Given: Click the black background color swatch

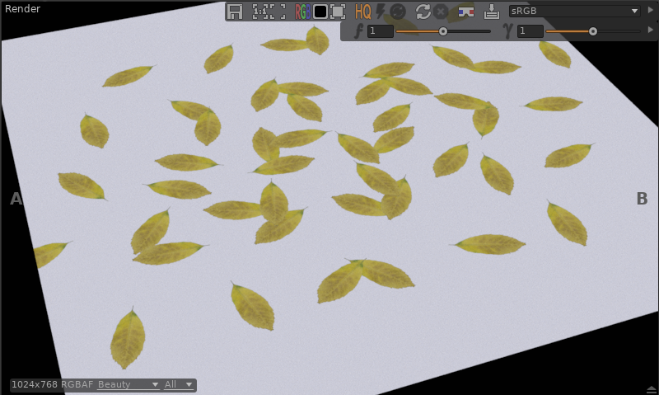Looking at the screenshot, I should tap(320, 12).
